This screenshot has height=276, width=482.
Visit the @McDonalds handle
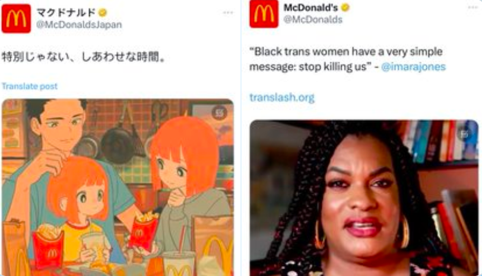[x=313, y=20]
